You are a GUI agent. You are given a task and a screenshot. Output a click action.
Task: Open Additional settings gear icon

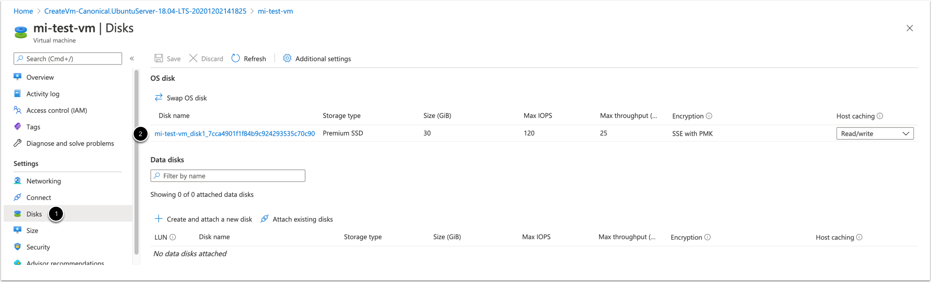point(287,58)
